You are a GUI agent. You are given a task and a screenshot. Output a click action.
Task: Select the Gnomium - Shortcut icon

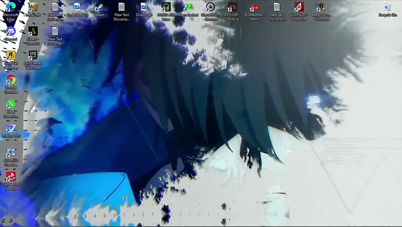pyautogui.click(x=299, y=12)
